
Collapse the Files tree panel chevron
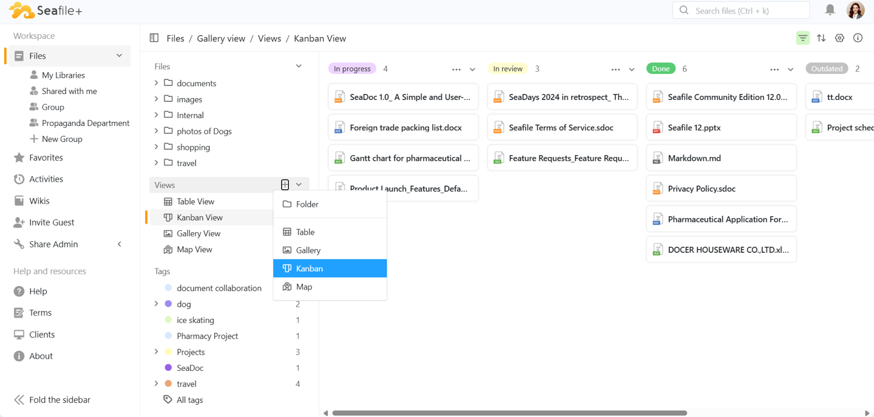pyautogui.click(x=299, y=66)
